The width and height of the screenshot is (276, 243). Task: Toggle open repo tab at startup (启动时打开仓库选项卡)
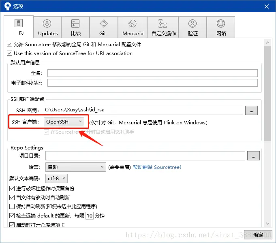pyautogui.click(x=12, y=225)
